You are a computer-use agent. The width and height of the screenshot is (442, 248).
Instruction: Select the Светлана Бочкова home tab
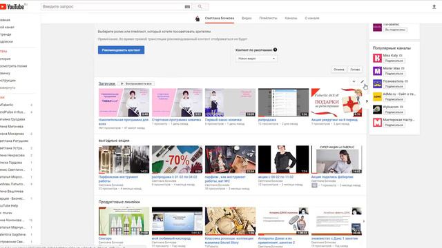(x=220, y=19)
